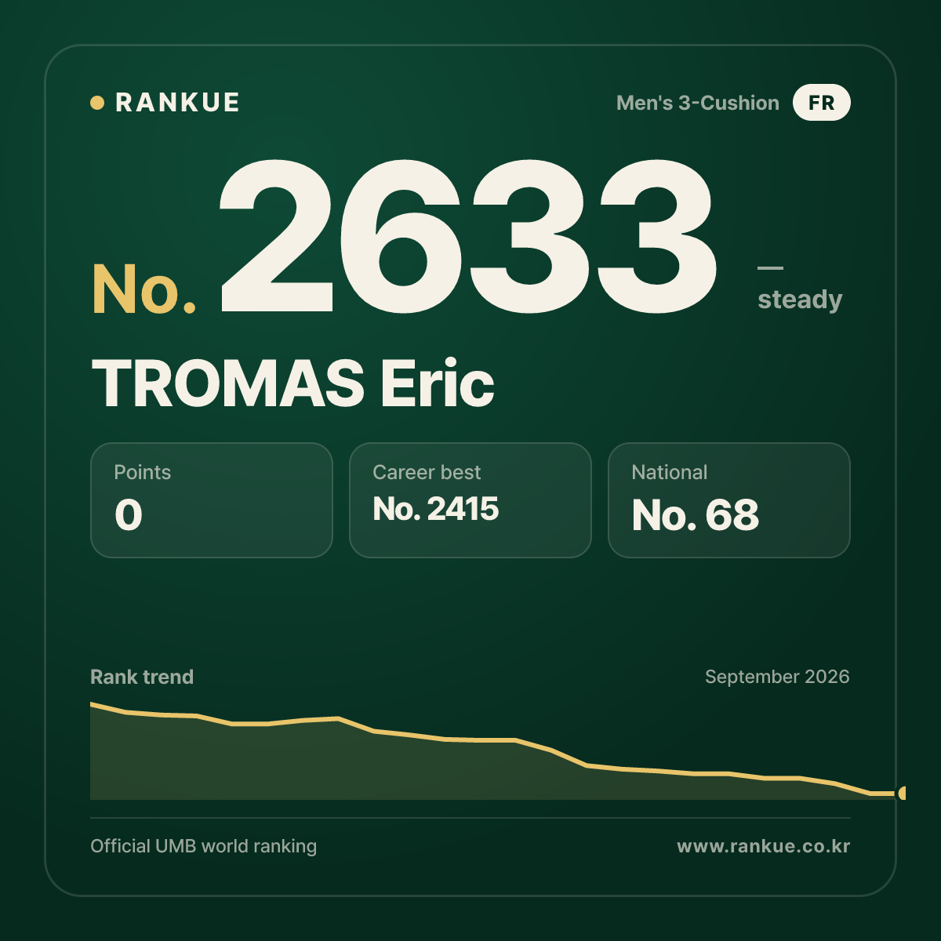Click the Rank trend heading
The width and height of the screenshot is (941, 941).
pyautogui.click(x=142, y=677)
